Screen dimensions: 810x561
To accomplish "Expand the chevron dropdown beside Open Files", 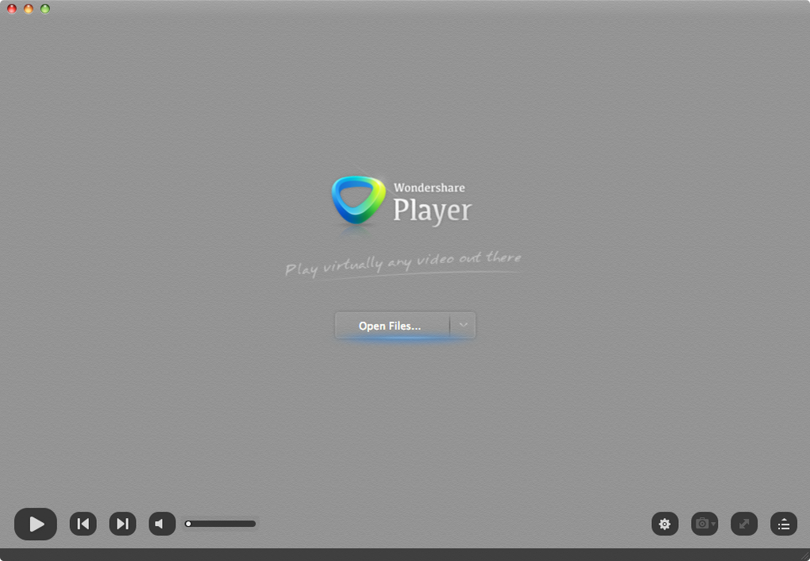I will pos(463,326).
